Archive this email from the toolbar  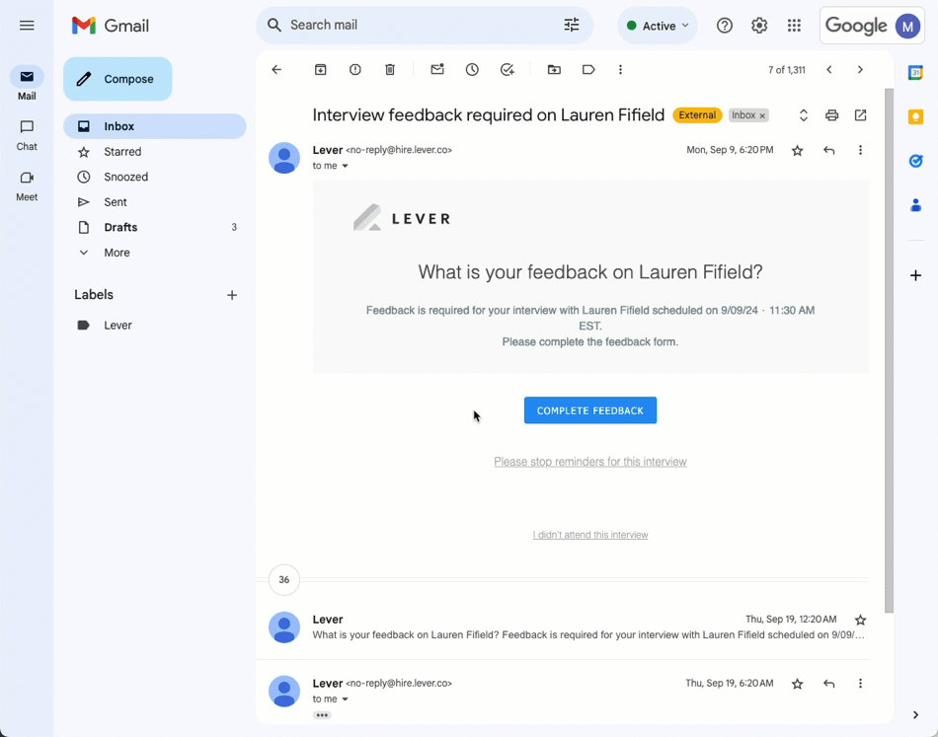pyautogui.click(x=320, y=69)
